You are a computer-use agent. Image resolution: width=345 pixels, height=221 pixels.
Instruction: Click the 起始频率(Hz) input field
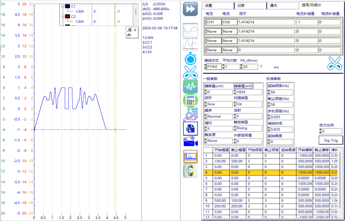point(280,92)
